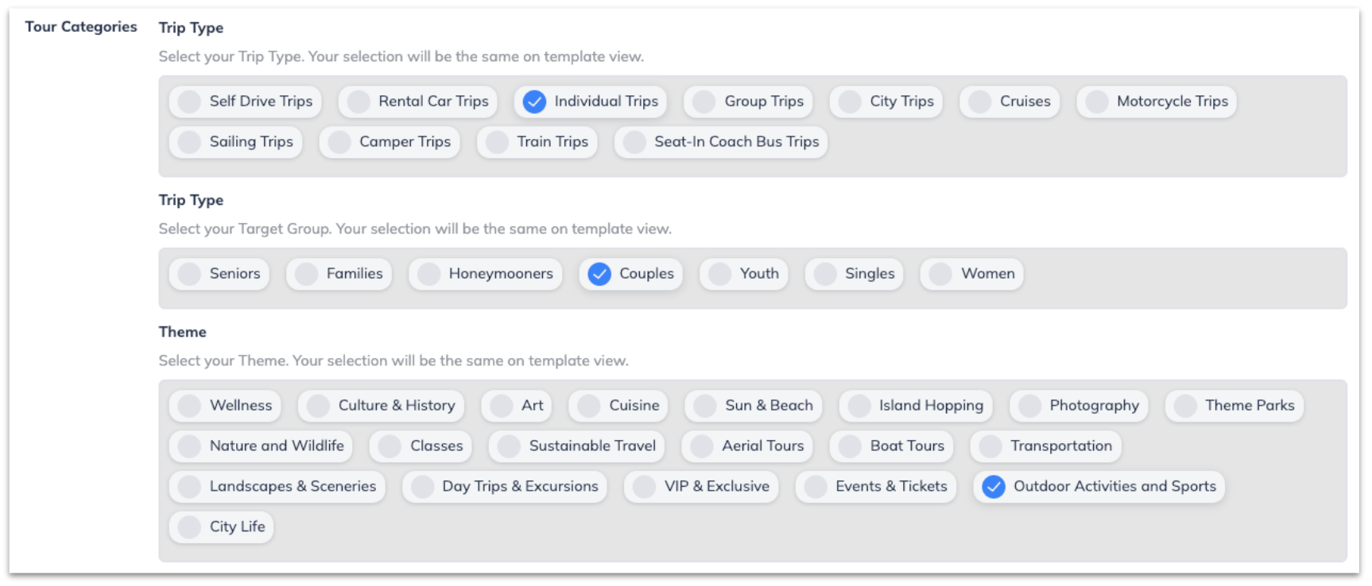Choose the Island Hopping theme
Image resolution: width=1372 pixels, height=586 pixels.
tap(916, 406)
